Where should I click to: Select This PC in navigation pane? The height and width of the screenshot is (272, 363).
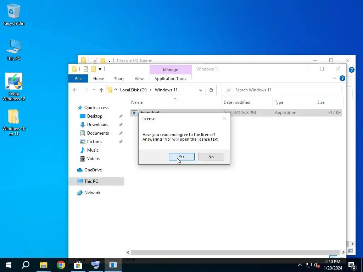[x=96, y=181]
